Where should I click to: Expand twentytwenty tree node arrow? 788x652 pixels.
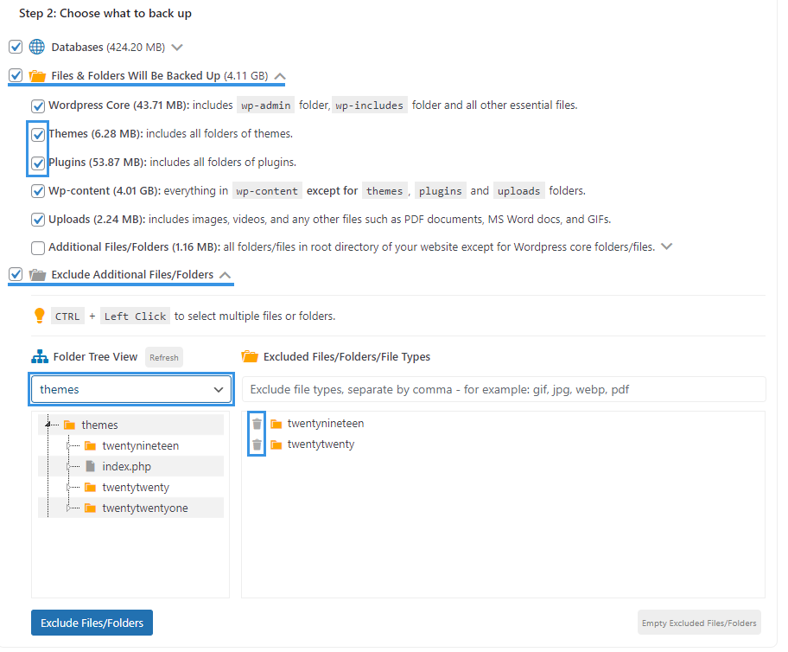click(68, 487)
